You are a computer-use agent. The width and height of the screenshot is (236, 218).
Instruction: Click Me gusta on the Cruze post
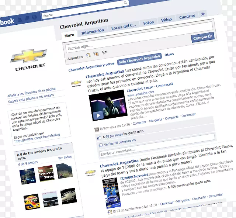click(156, 120)
